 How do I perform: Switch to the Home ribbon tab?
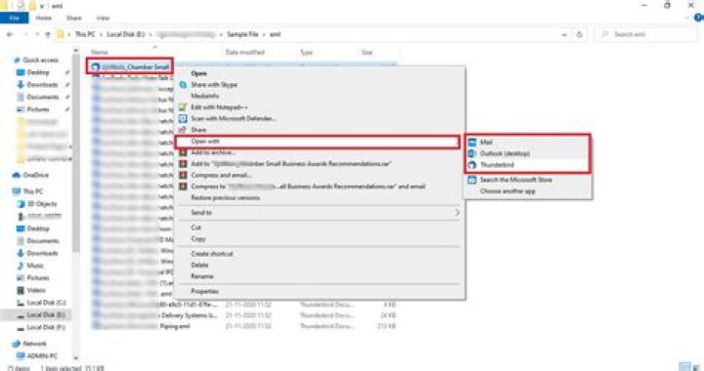point(44,18)
